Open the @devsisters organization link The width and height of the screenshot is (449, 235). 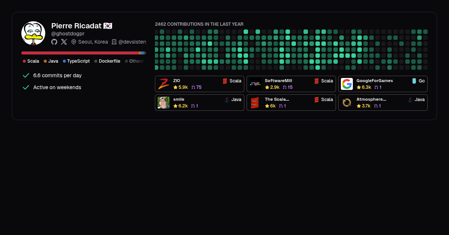click(x=132, y=42)
